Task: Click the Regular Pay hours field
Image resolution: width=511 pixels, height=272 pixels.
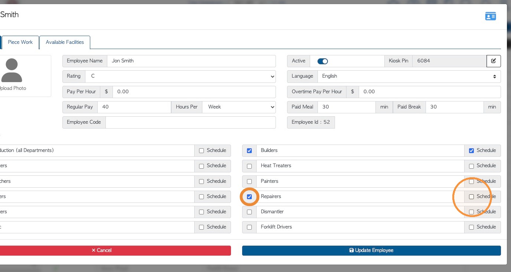Action: (134, 107)
